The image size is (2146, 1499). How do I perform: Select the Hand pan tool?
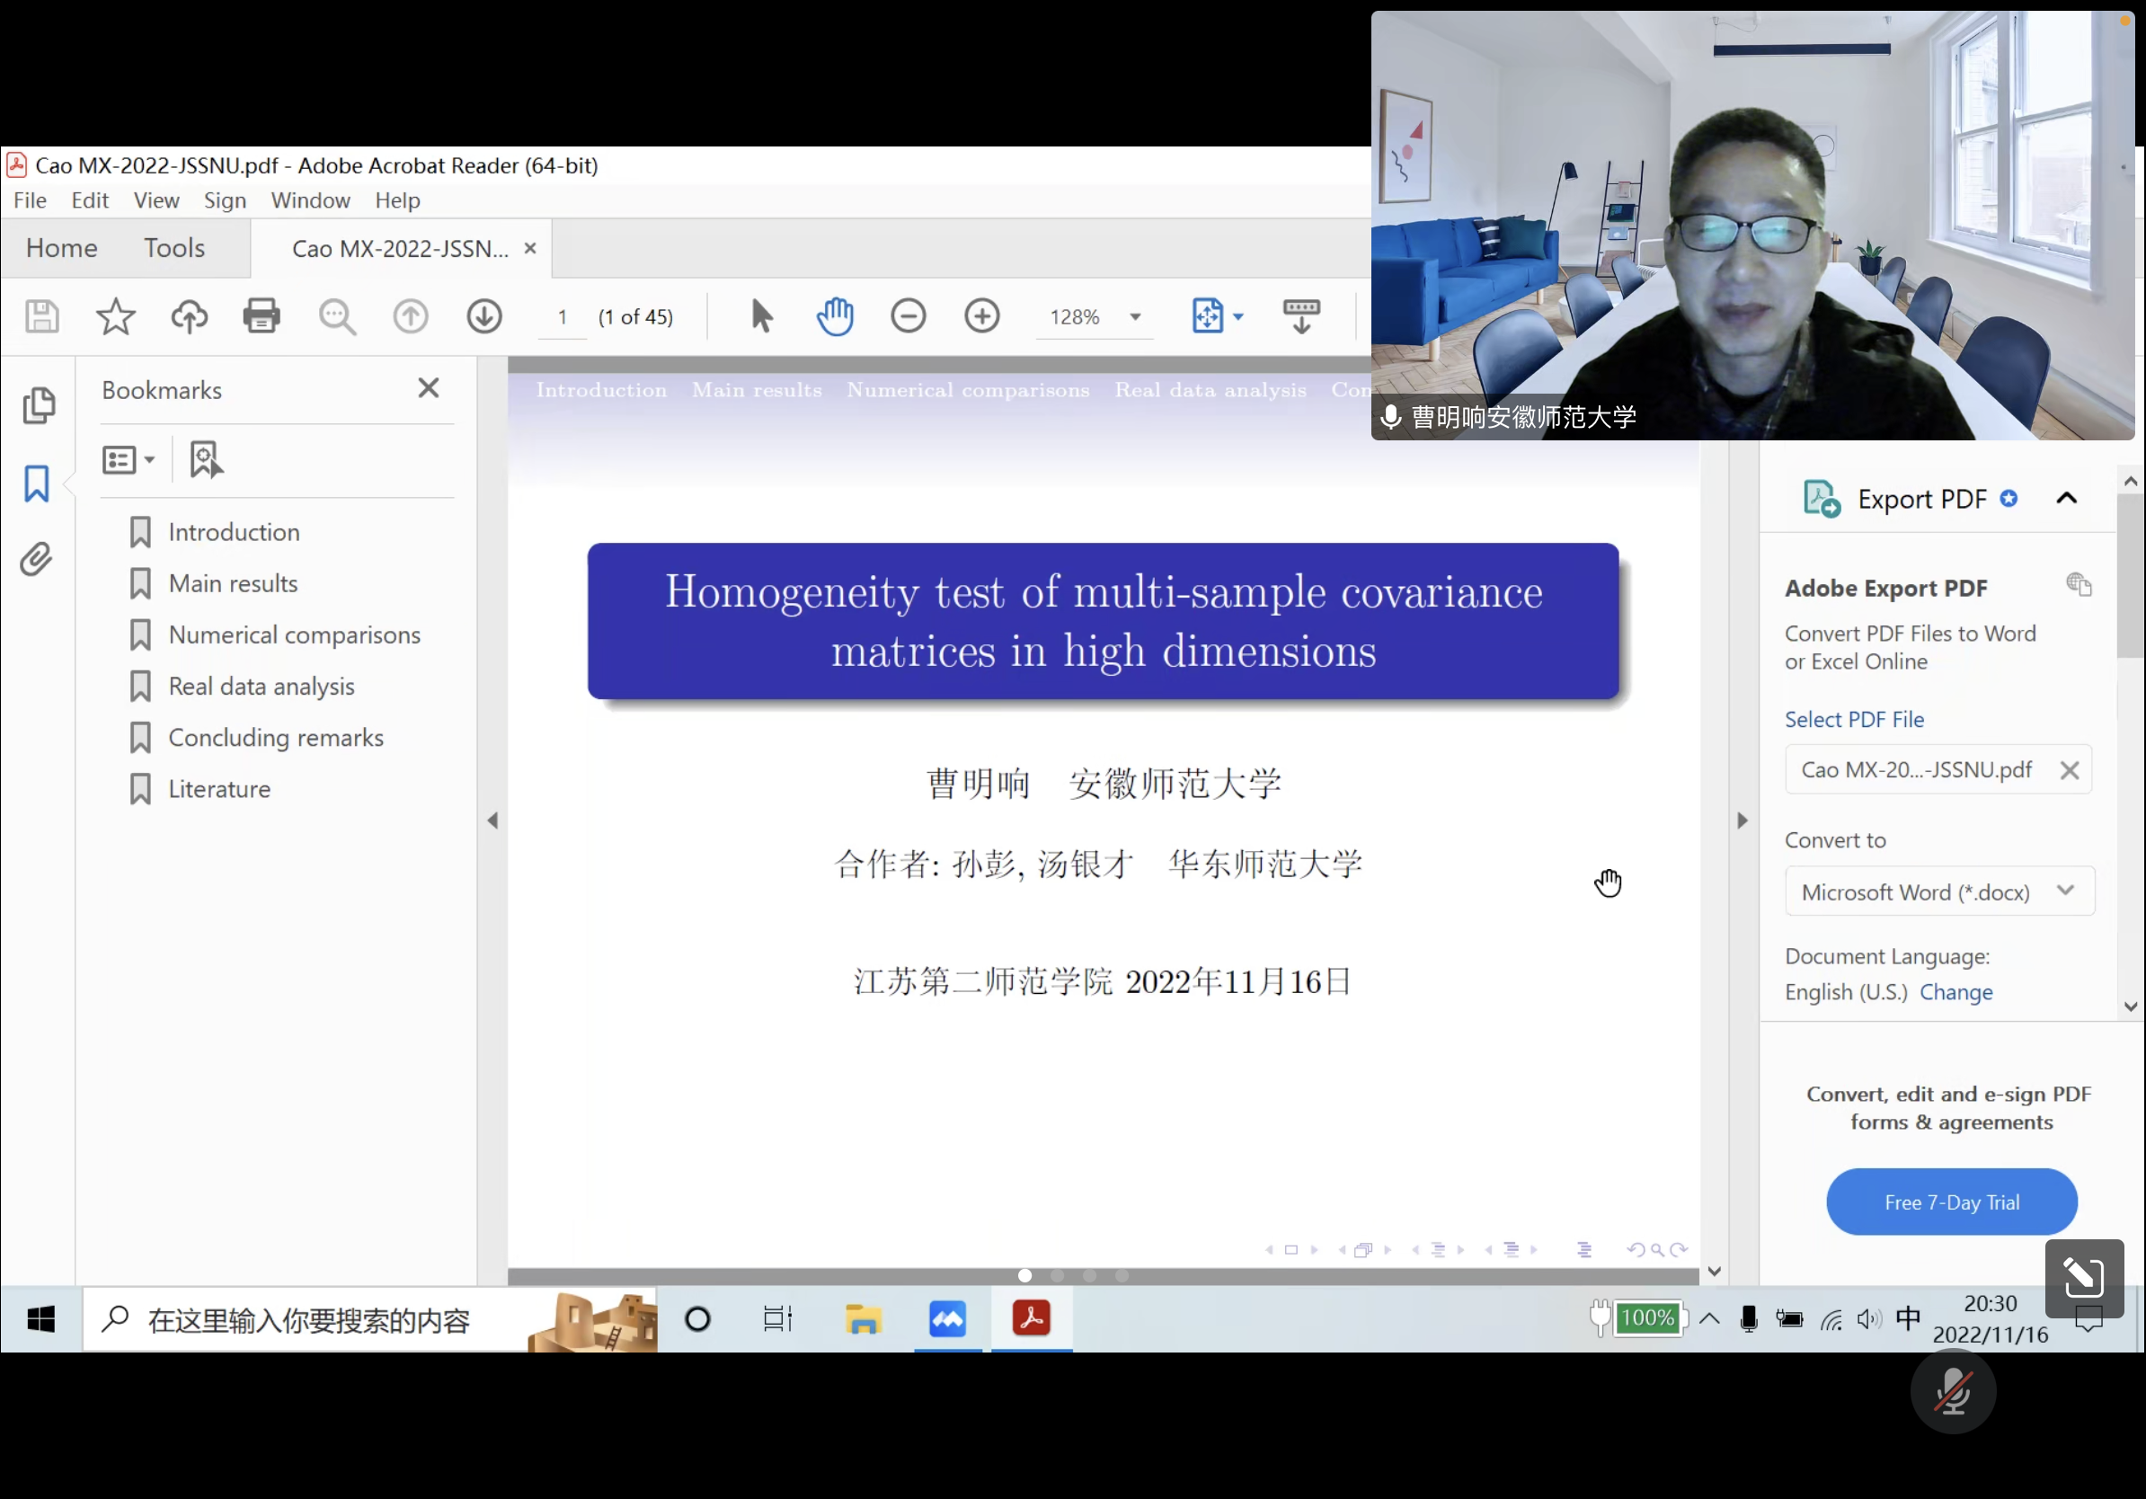point(835,315)
